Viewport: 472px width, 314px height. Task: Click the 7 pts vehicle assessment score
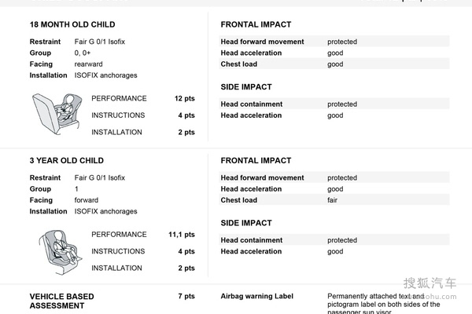[x=186, y=297]
